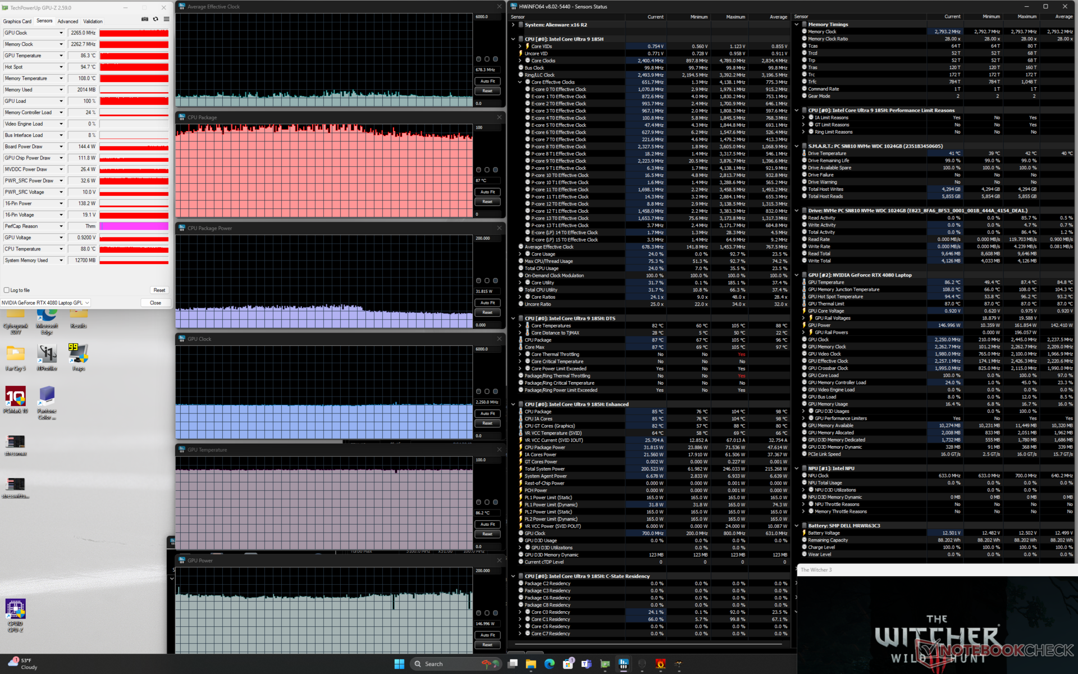Click the GPU-Z refresh icon
This screenshot has width=1078, height=674.
(x=156, y=19)
